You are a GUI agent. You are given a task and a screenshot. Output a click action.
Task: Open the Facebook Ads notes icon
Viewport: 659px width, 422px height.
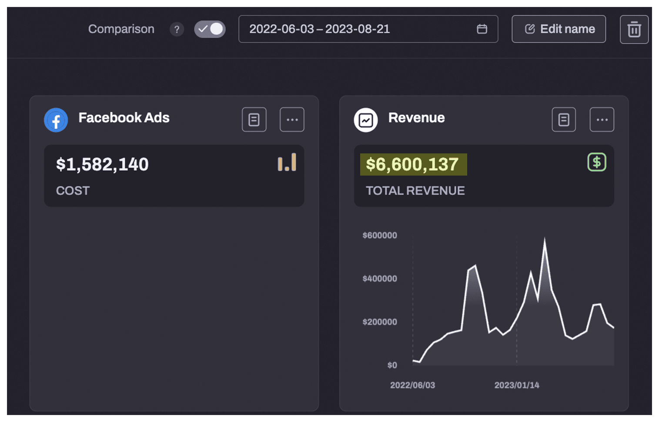point(254,120)
